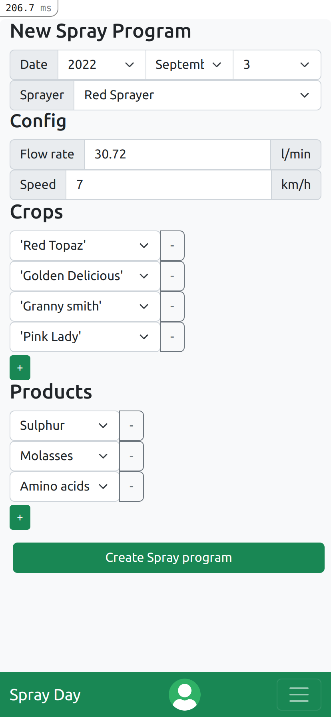Open the hamburger navigation menu

point(299,694)
